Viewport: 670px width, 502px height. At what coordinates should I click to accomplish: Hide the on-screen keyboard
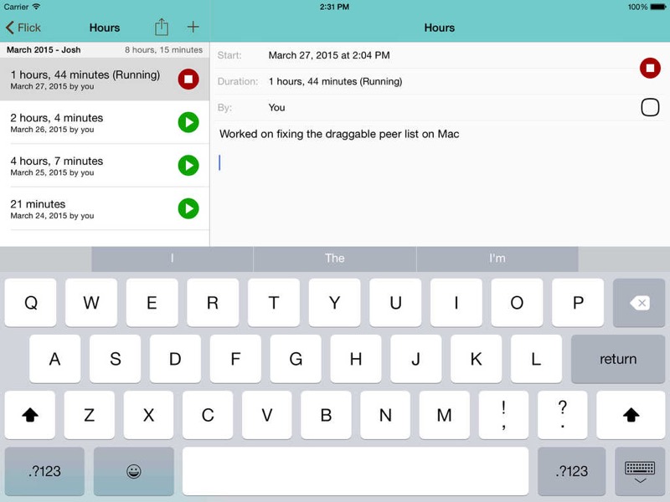coord(640,470)
